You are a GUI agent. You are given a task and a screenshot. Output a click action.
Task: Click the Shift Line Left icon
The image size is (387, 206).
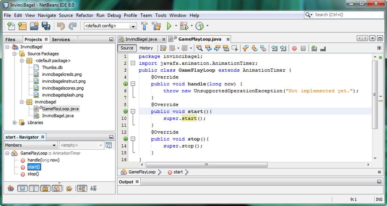(274, 48)
